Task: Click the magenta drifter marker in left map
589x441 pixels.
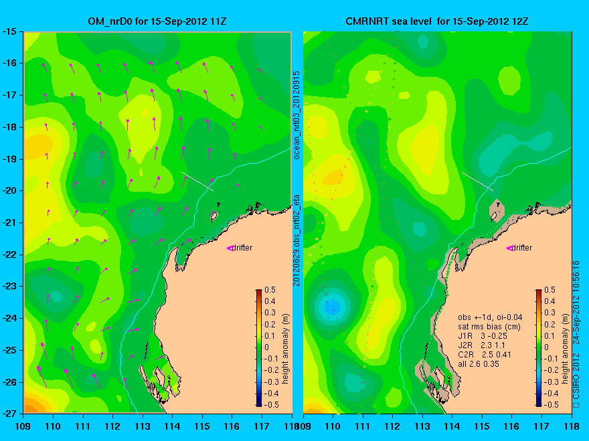Action: 230,249
